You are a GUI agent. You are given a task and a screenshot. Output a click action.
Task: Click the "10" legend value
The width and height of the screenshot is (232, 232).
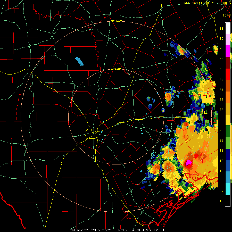(221, 171)
